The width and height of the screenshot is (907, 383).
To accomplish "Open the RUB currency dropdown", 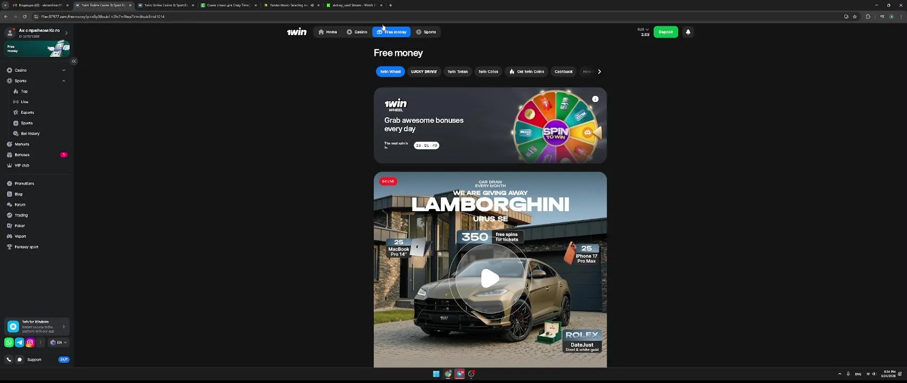I will click(x=643, y=30).
